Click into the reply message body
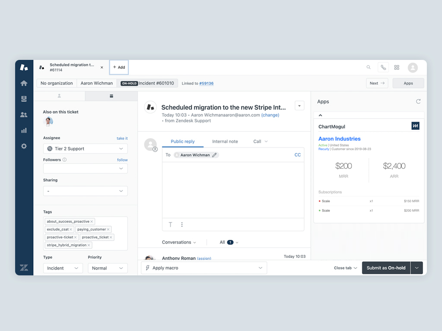This screenshot has height=331, width=442. click(233, 190)
